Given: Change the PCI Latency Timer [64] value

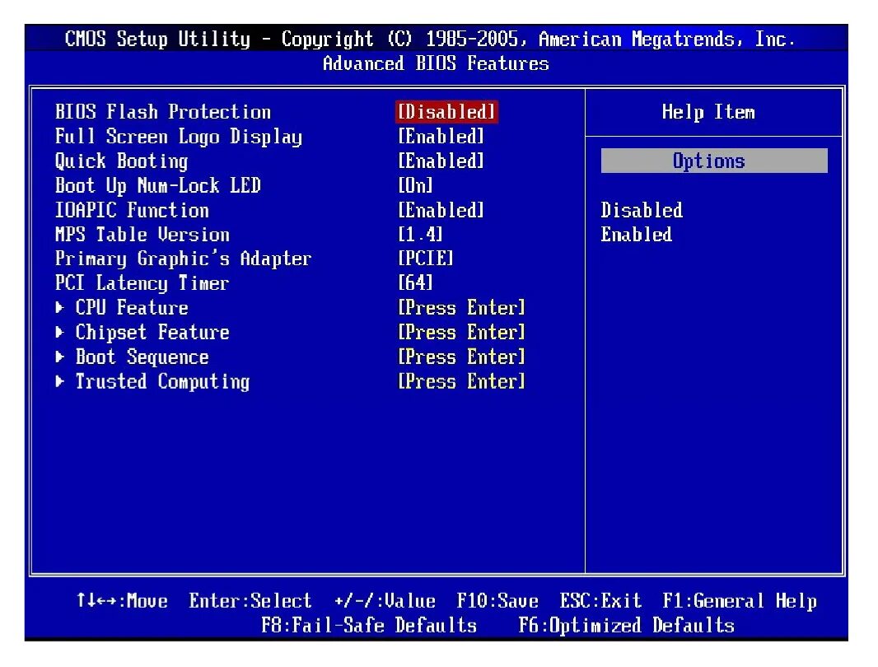Looking at the screenshot, I should 415,283.
